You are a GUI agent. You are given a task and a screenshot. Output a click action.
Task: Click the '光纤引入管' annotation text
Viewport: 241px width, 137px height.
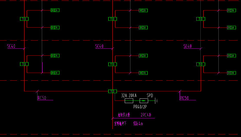[124, 115]
